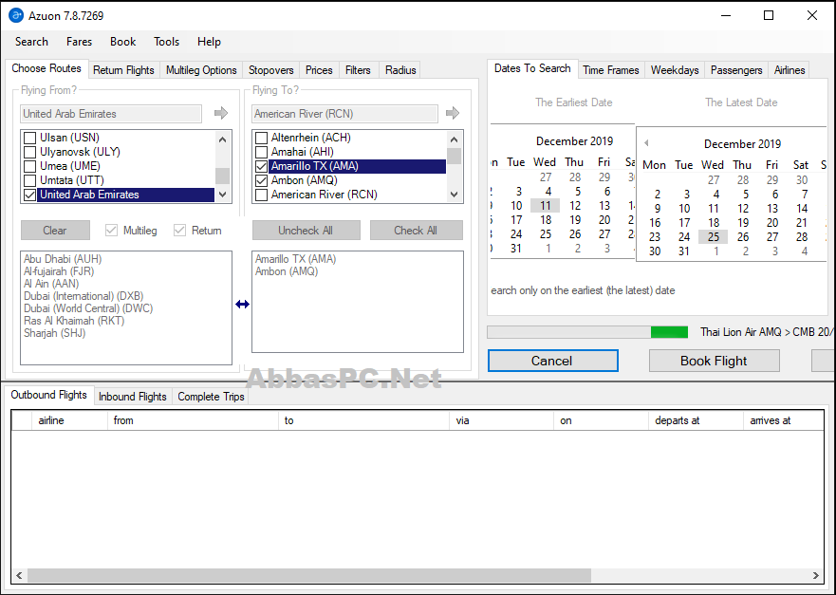Select Dubai (International) (DXB) in origin list
Image resolution: width=836 pixels, height=595 pixels.
pyautogui.click(x=84, y=296)
